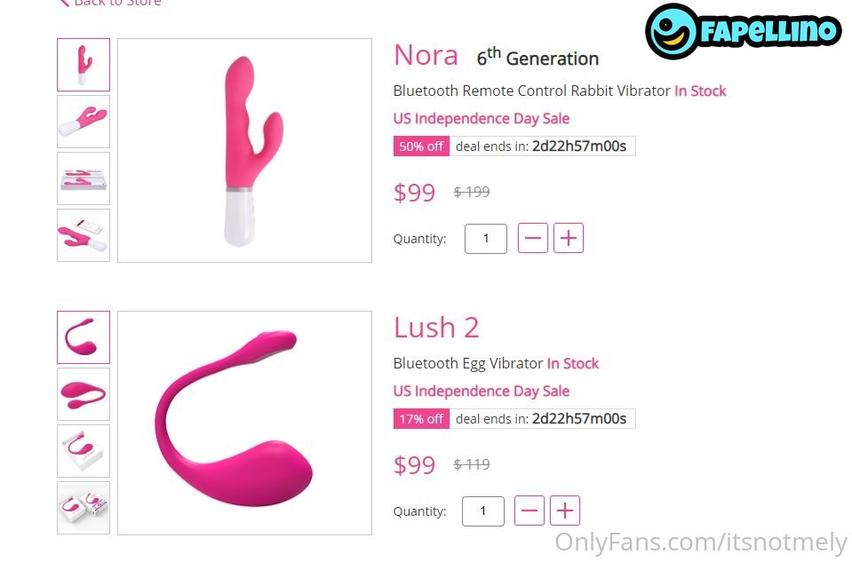Select third Lush 2 thumbnail in box
Viewport: 852px width, 562px height.
tap(84, 451)
